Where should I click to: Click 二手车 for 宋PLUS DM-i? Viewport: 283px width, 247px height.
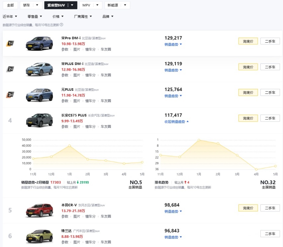(270, 67)
